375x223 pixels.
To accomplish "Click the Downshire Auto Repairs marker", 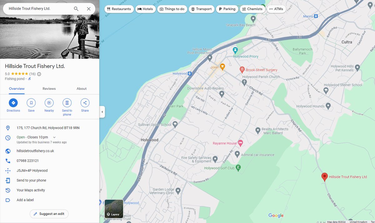I will [x=222, y=94].
